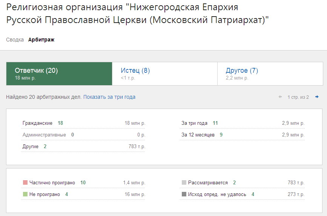Click 'Найдено 20 арбитражных дел' text
The height and width of the screenshot is (216, 327).
click(x=44, y=97)
